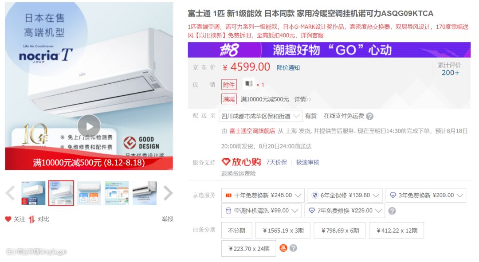
Task: Choose ¥798.69 x 6期 installment plan
Action: pyautogui.click(x=340, y=231)
